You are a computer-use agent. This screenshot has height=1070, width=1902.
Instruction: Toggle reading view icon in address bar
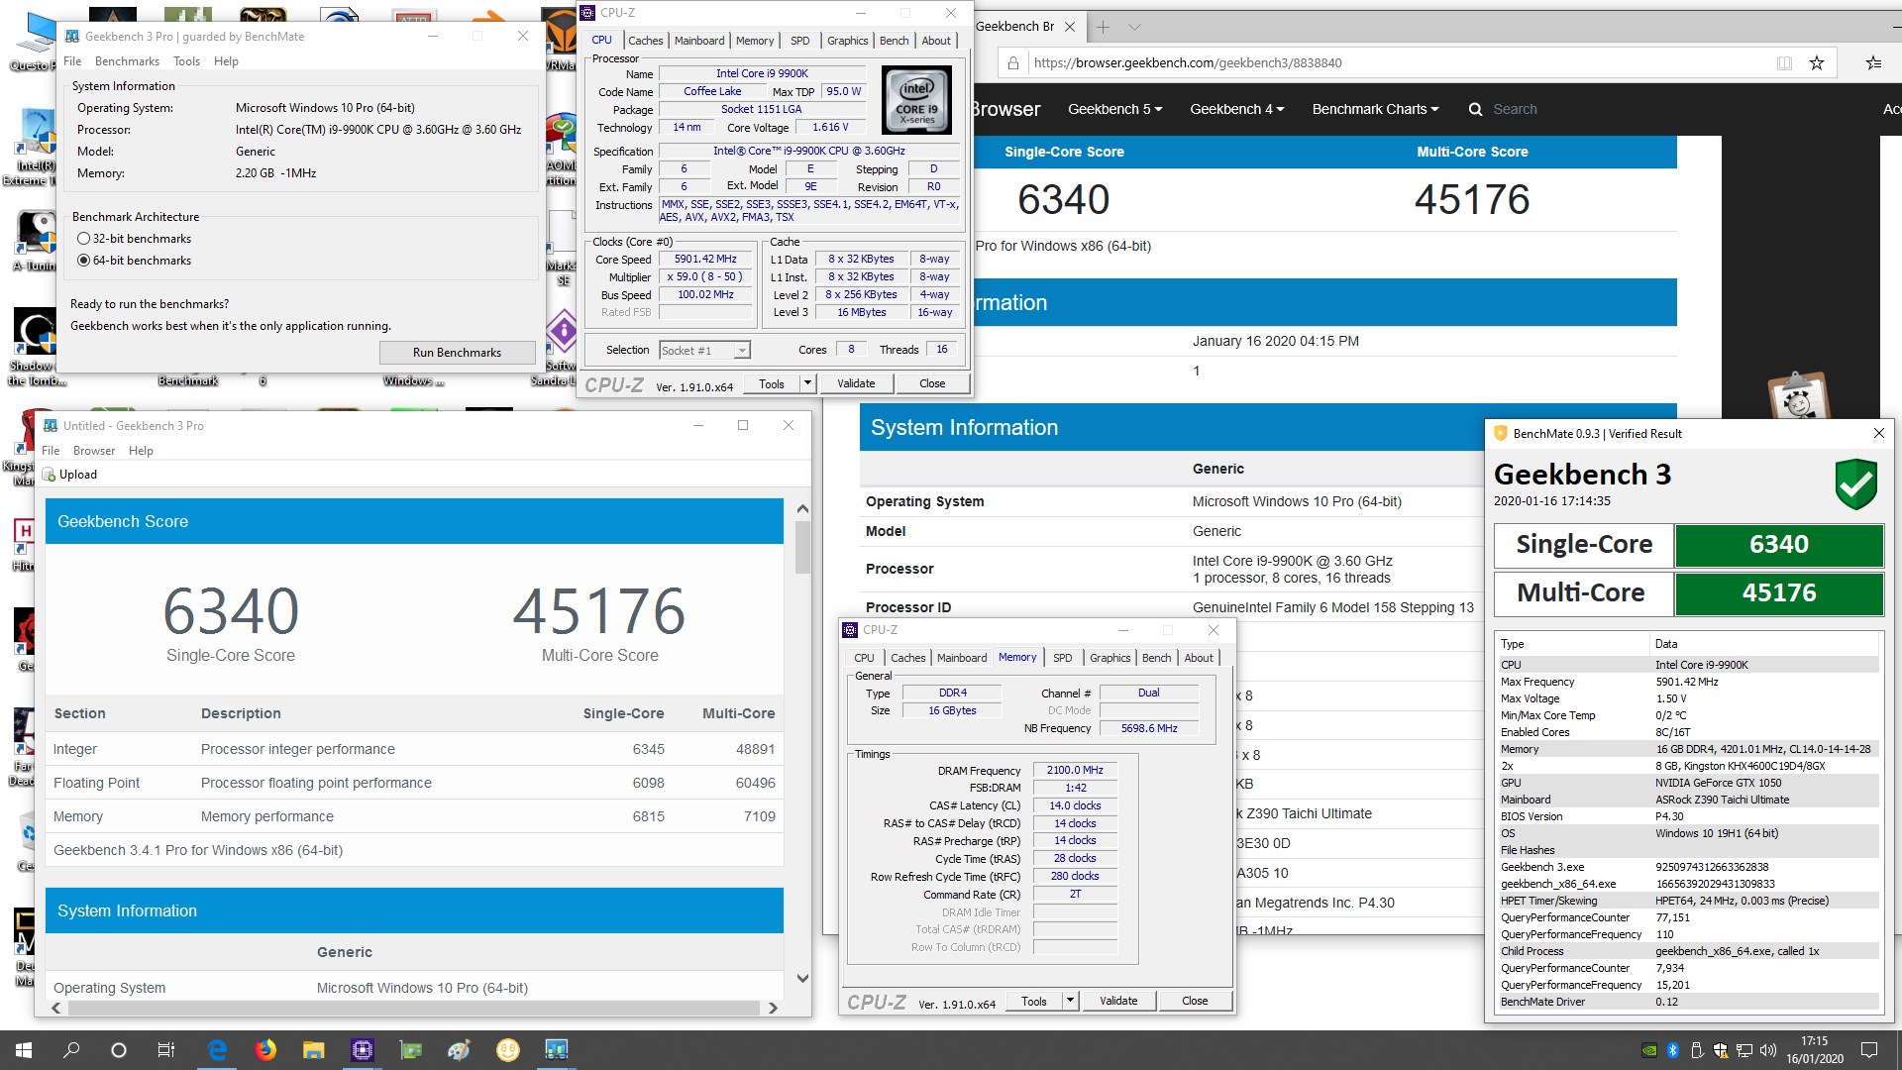click(1784, 62)
